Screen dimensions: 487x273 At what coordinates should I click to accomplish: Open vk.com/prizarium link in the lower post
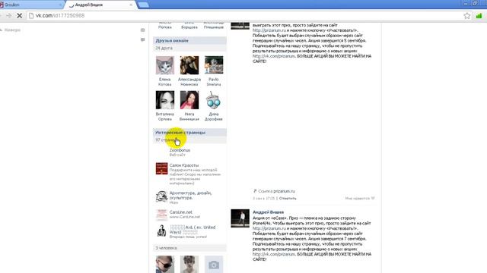274,254
